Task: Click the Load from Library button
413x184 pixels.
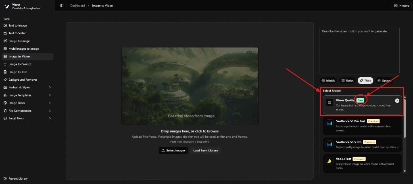Action: tap(205, 150)
